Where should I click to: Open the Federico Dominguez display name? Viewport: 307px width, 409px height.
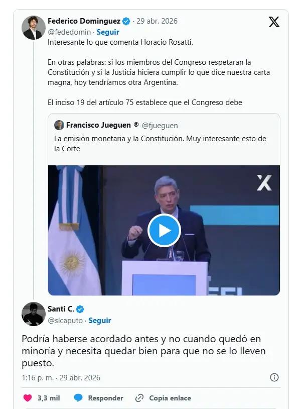tap(84, 21)
